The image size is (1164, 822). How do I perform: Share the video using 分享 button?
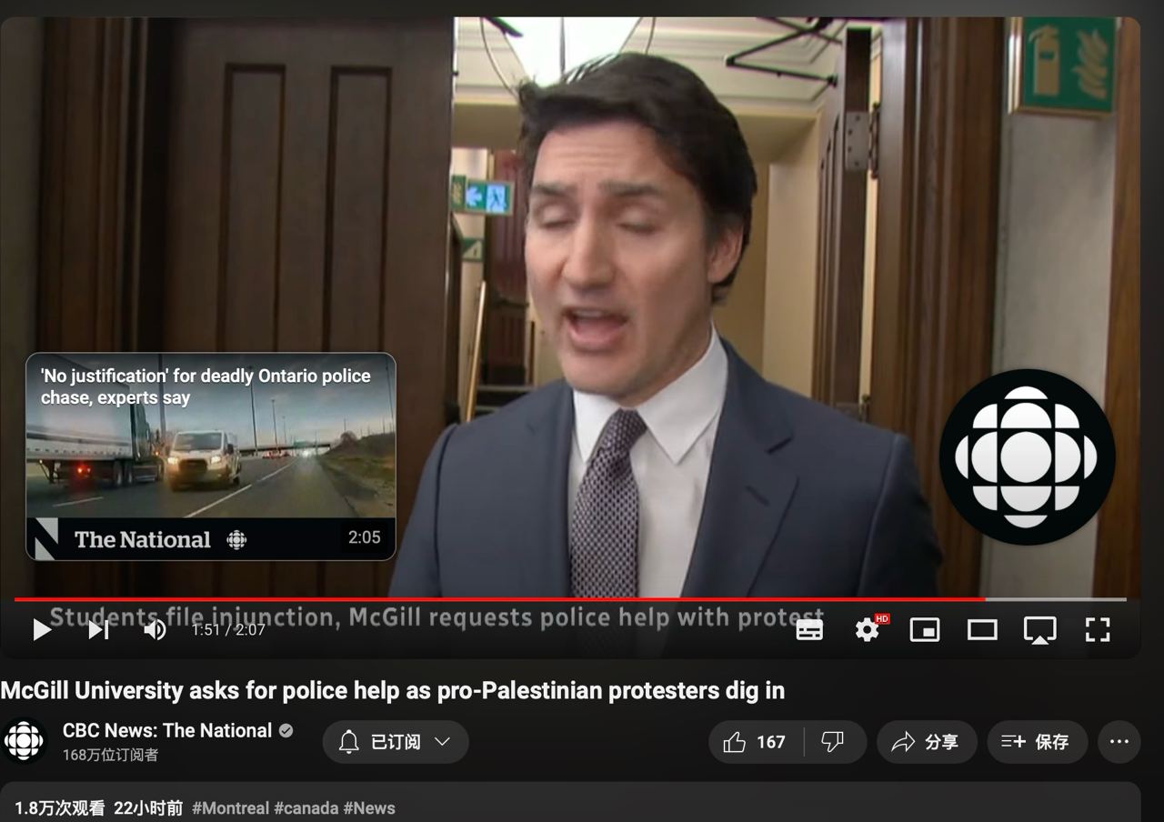click(927, 742)
